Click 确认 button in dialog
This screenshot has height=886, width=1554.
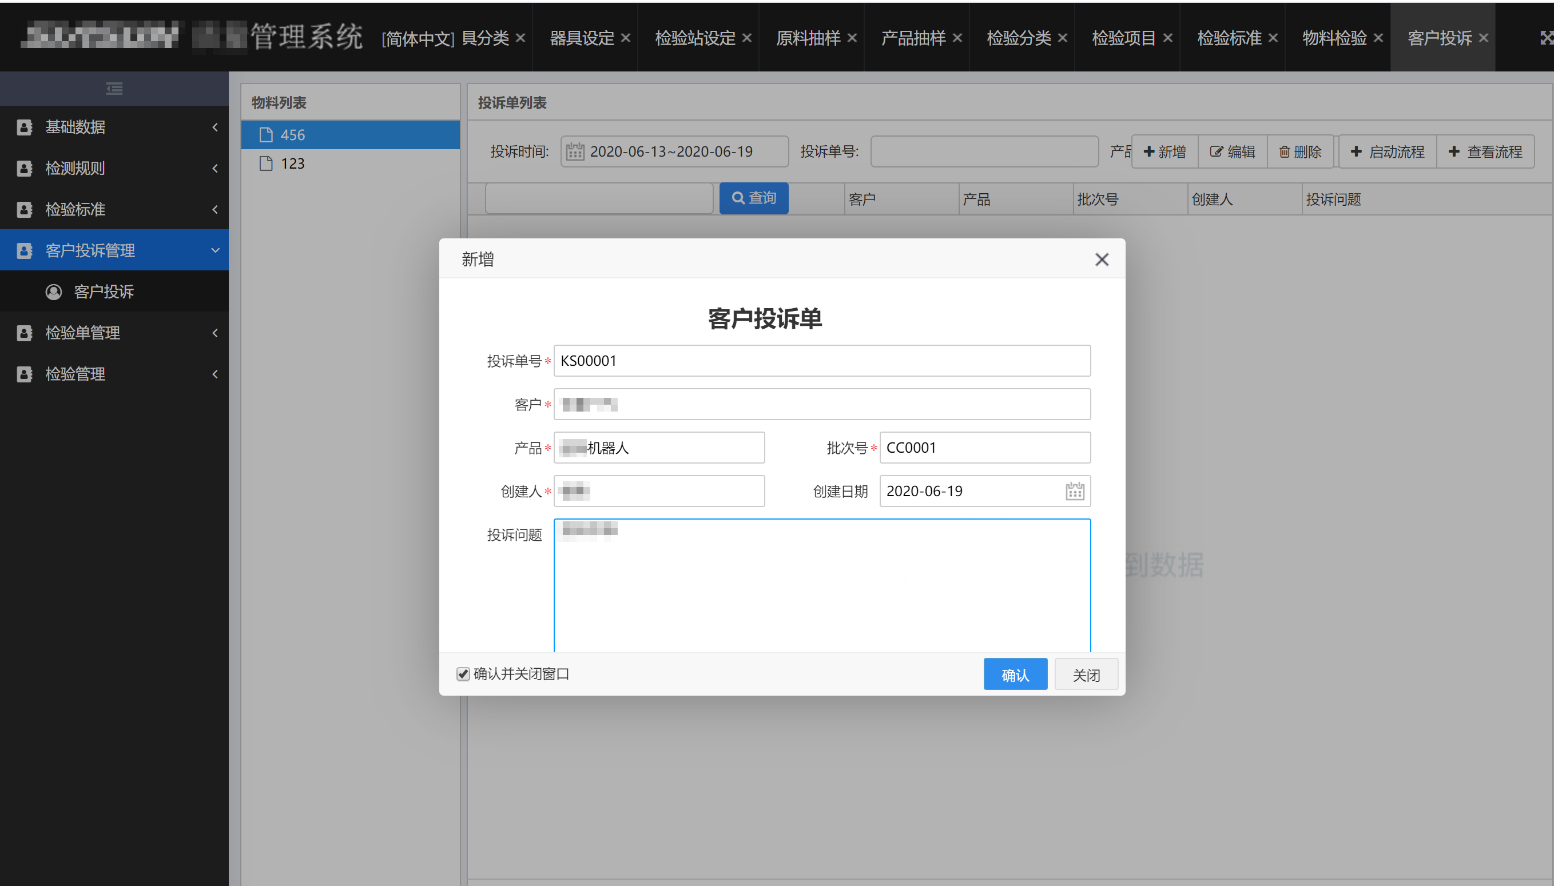pos(1015,675)
